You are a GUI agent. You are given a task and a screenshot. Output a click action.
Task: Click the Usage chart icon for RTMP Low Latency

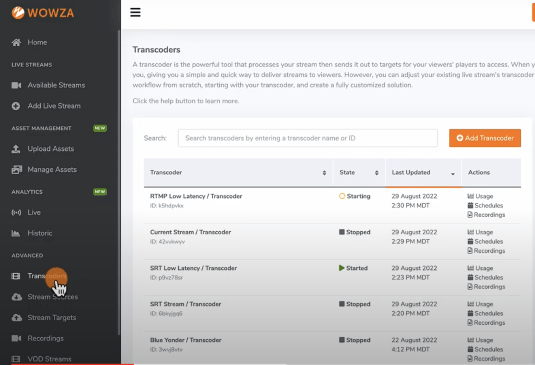470,196
